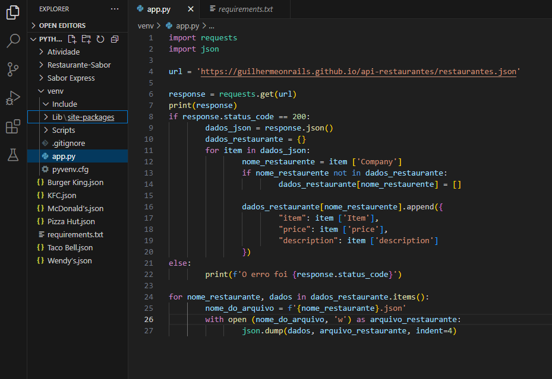
Task: Expand the Lib\site-packages folder
Action: (46, 117)
